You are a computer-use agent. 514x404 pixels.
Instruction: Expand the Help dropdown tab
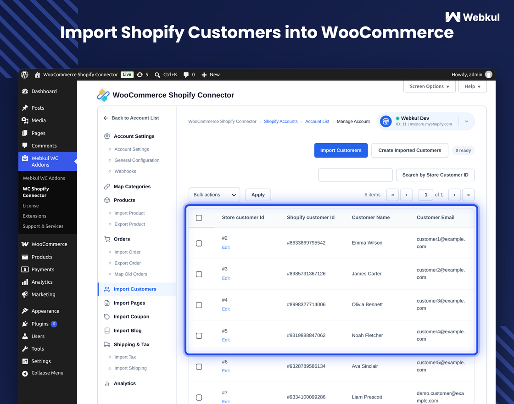click(472, 86)
